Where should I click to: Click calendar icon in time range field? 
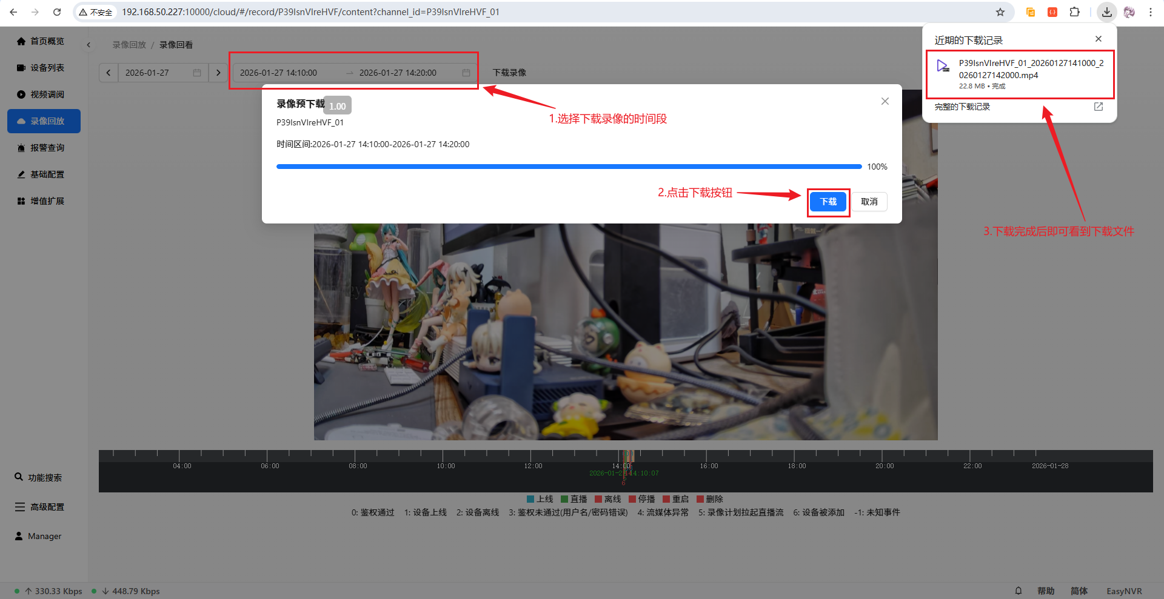pyautogui.click(x=466, y=73)
